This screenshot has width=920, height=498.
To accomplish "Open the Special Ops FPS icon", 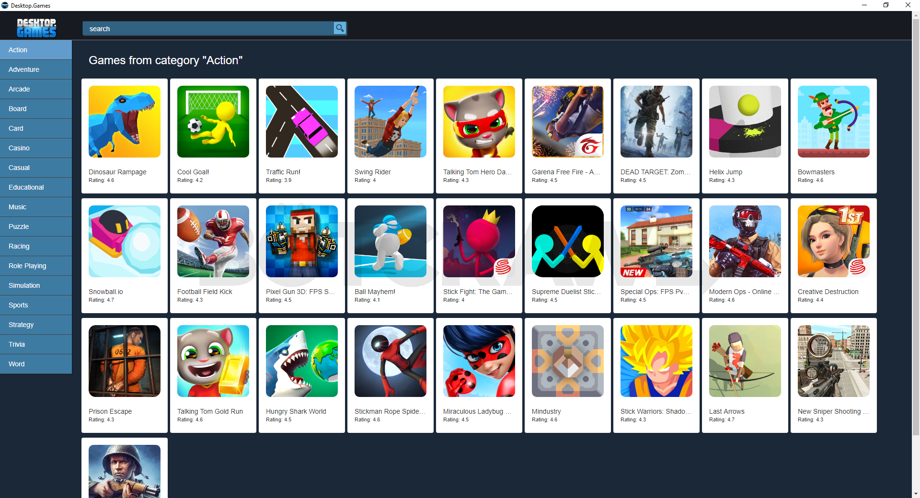I will pyautogui.click(x=656, y=241).
